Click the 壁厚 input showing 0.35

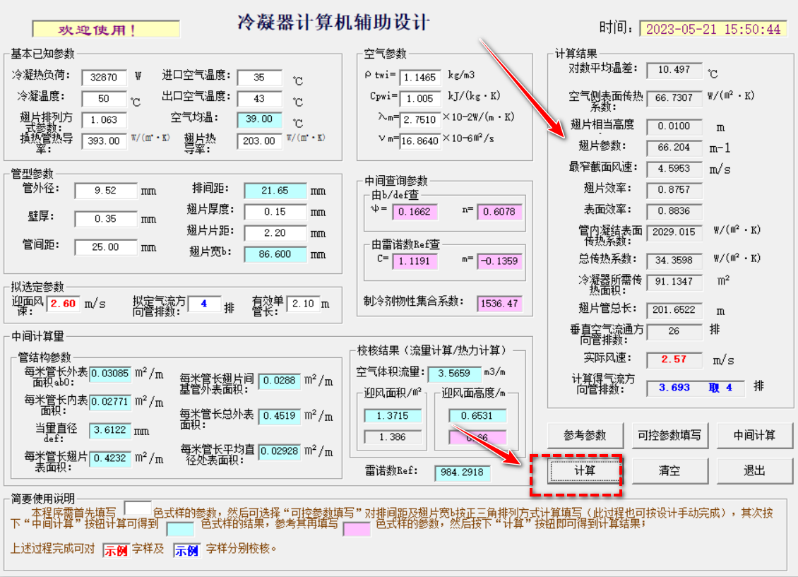point(105,219)
